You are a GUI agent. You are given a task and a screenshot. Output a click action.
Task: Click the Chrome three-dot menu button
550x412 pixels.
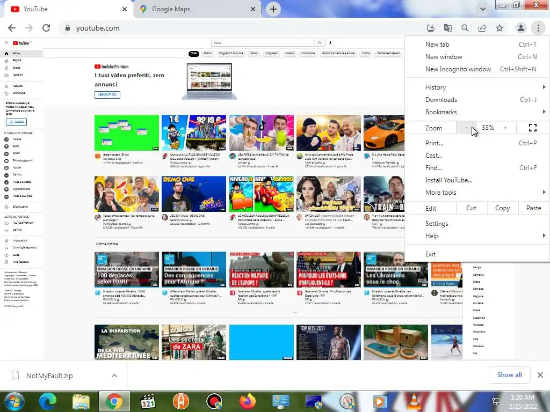538,28
